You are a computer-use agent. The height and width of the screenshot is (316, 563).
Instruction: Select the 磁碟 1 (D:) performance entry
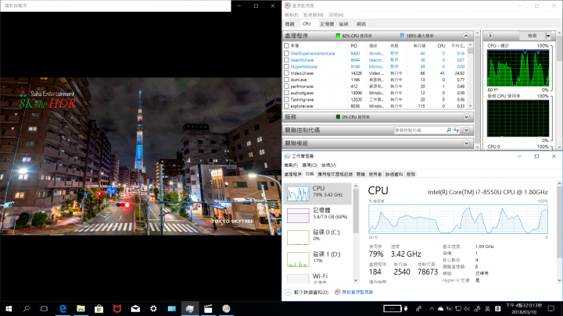[x=317, y=259]
